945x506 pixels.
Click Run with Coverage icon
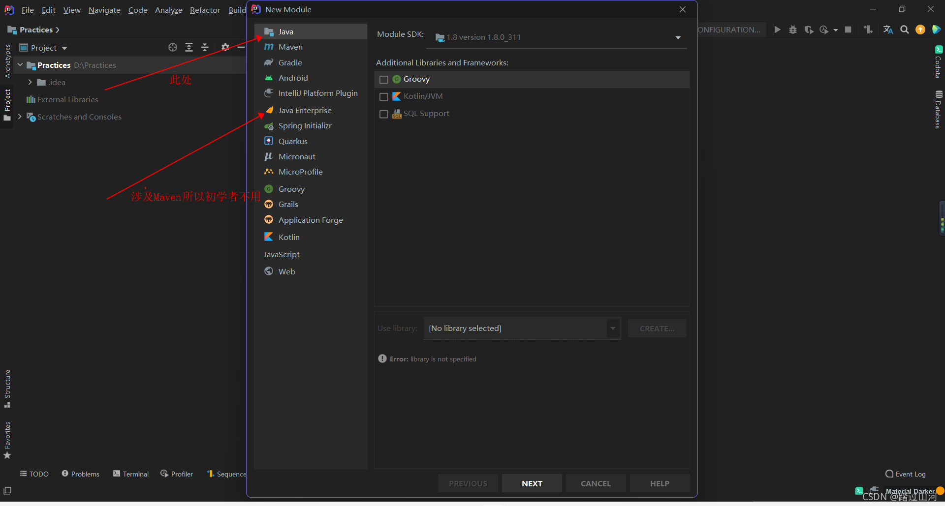(809, 30)
